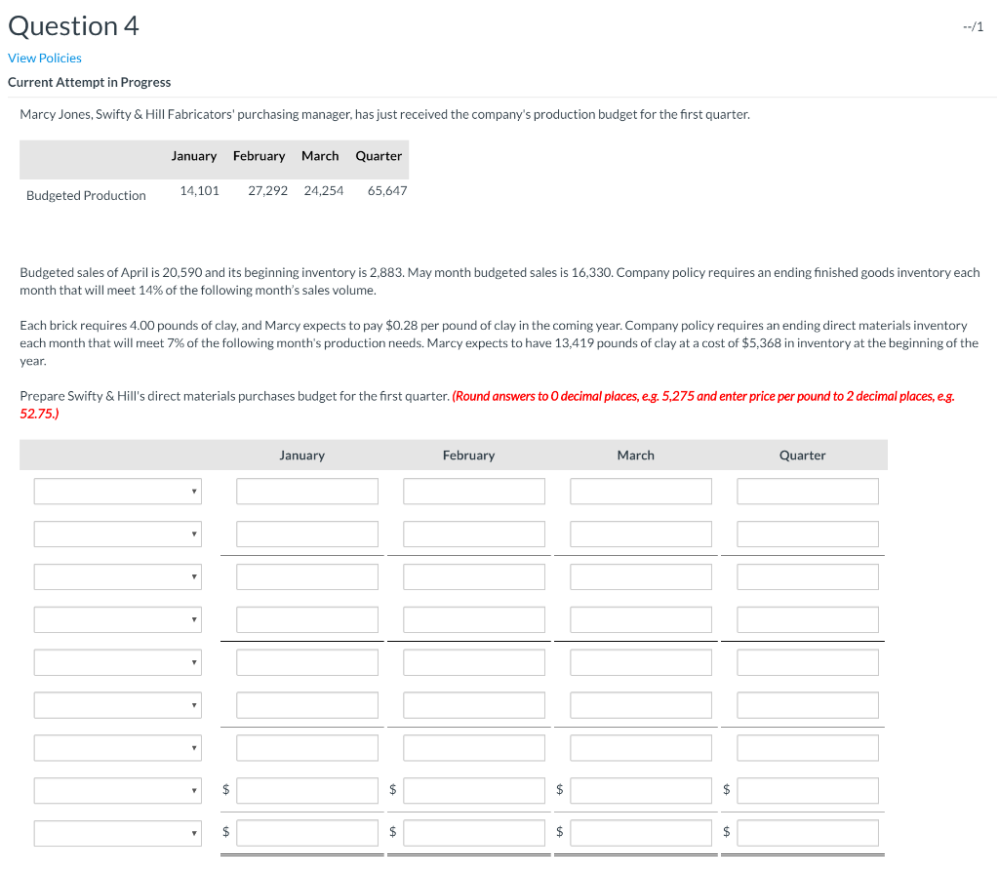Image resolution: width=999 pixels, height=872 pixels.
Task: Expand the sixth row label dropdown
Action: 117,704
